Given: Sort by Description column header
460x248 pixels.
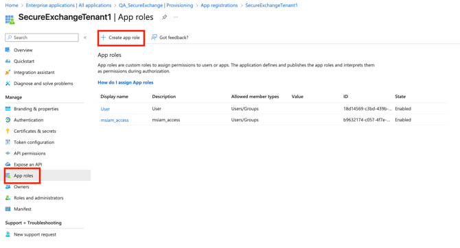Looking at the screenshot, I should [164, 97].
